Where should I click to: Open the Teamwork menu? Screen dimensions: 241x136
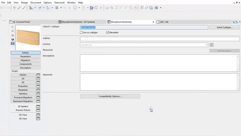click(x=59, y=3)
